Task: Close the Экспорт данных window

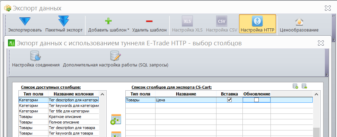Action: (x=328, y=8)
